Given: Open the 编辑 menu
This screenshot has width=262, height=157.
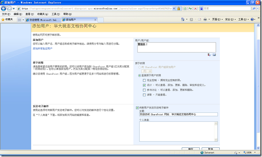Looking at the screenshot, I should pyautogui.click(x=18, y=14).
